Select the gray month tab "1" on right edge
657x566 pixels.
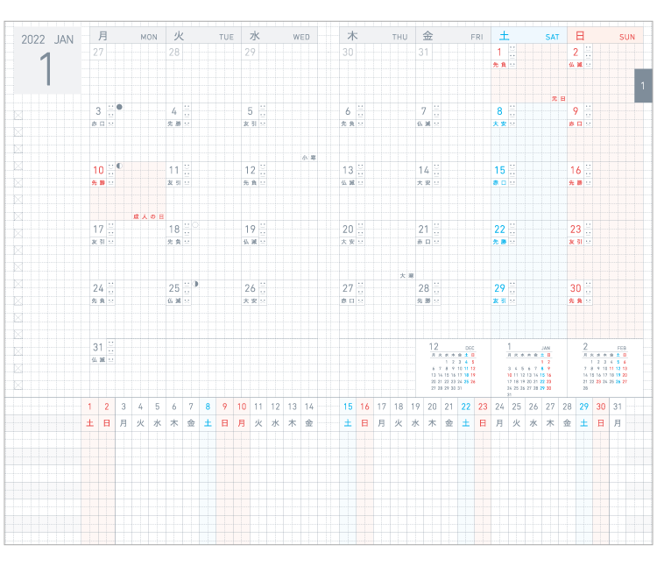click(x=642, y=86)
